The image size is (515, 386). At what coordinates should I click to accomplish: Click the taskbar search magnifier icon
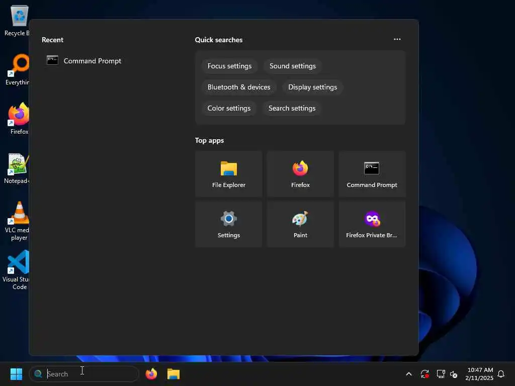point(38,374)
